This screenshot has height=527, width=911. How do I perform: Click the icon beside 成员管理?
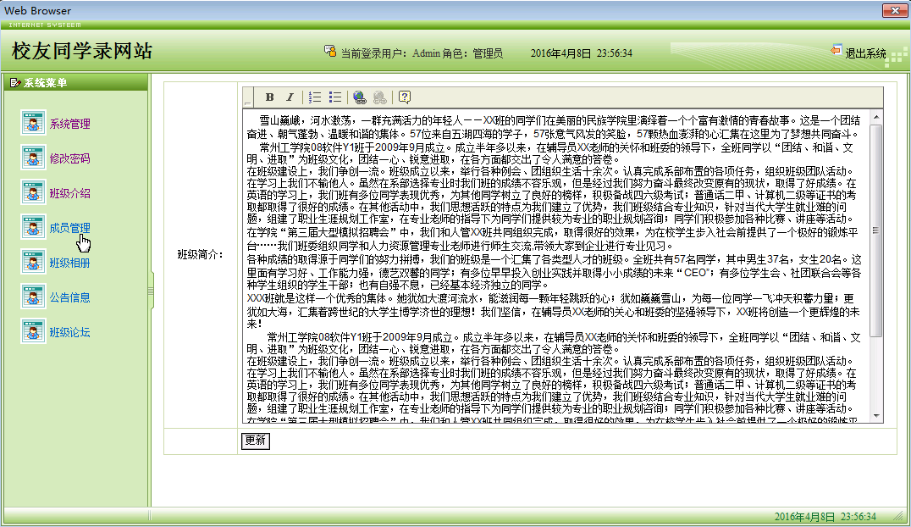33,227
